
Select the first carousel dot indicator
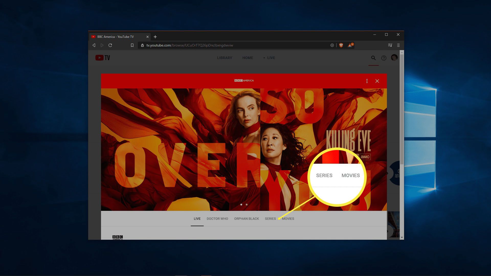pos(241,204)
